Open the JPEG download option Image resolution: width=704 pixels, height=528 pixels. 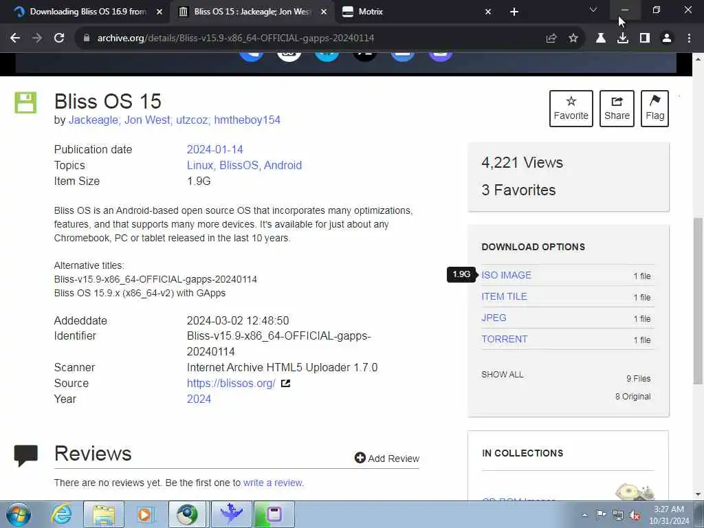point(494,318)
